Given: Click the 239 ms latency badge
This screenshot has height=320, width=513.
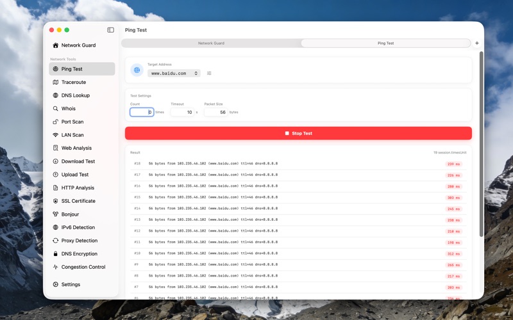Looking at the screenshot, I should point(453,164).
